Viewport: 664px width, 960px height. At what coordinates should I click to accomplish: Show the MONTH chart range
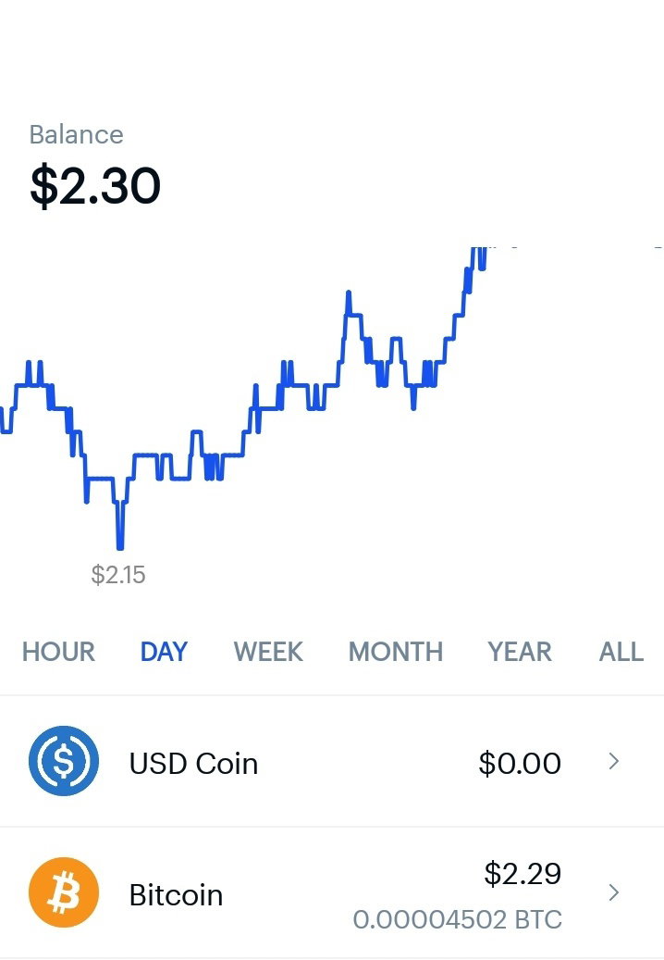(396, 652)
